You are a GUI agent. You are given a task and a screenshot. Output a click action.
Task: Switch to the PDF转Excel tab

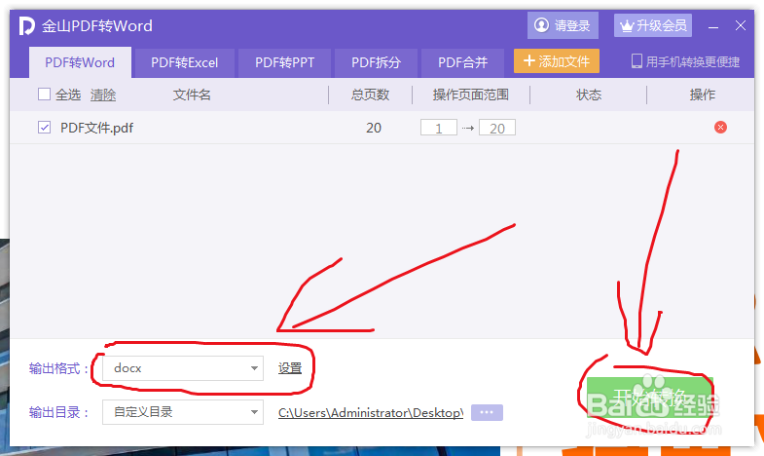point(185,63)
